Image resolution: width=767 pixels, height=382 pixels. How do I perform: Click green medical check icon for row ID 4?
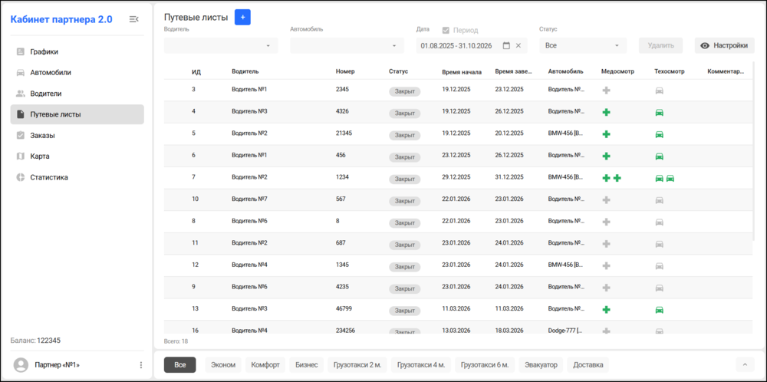606,113
